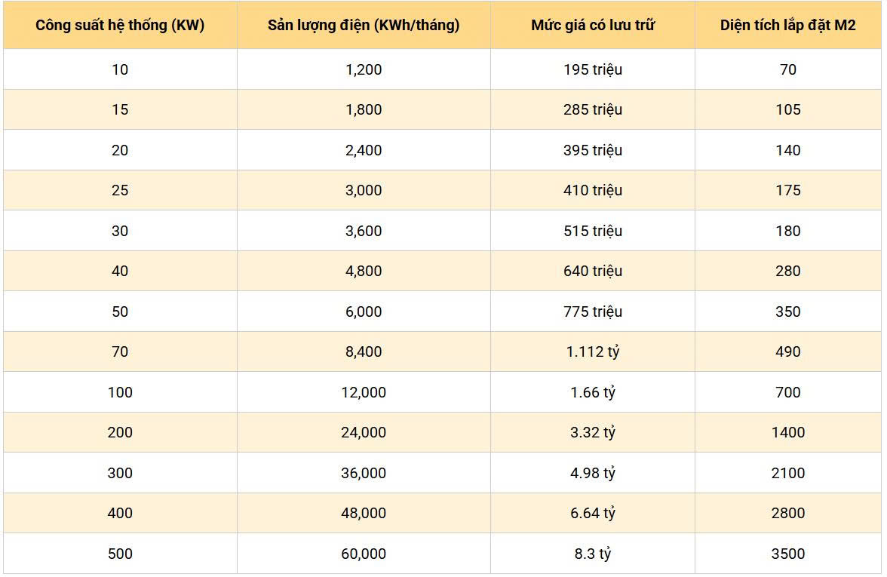Click the 'Công suất hệ thống (KW)' column header

(x=120, y=25)
